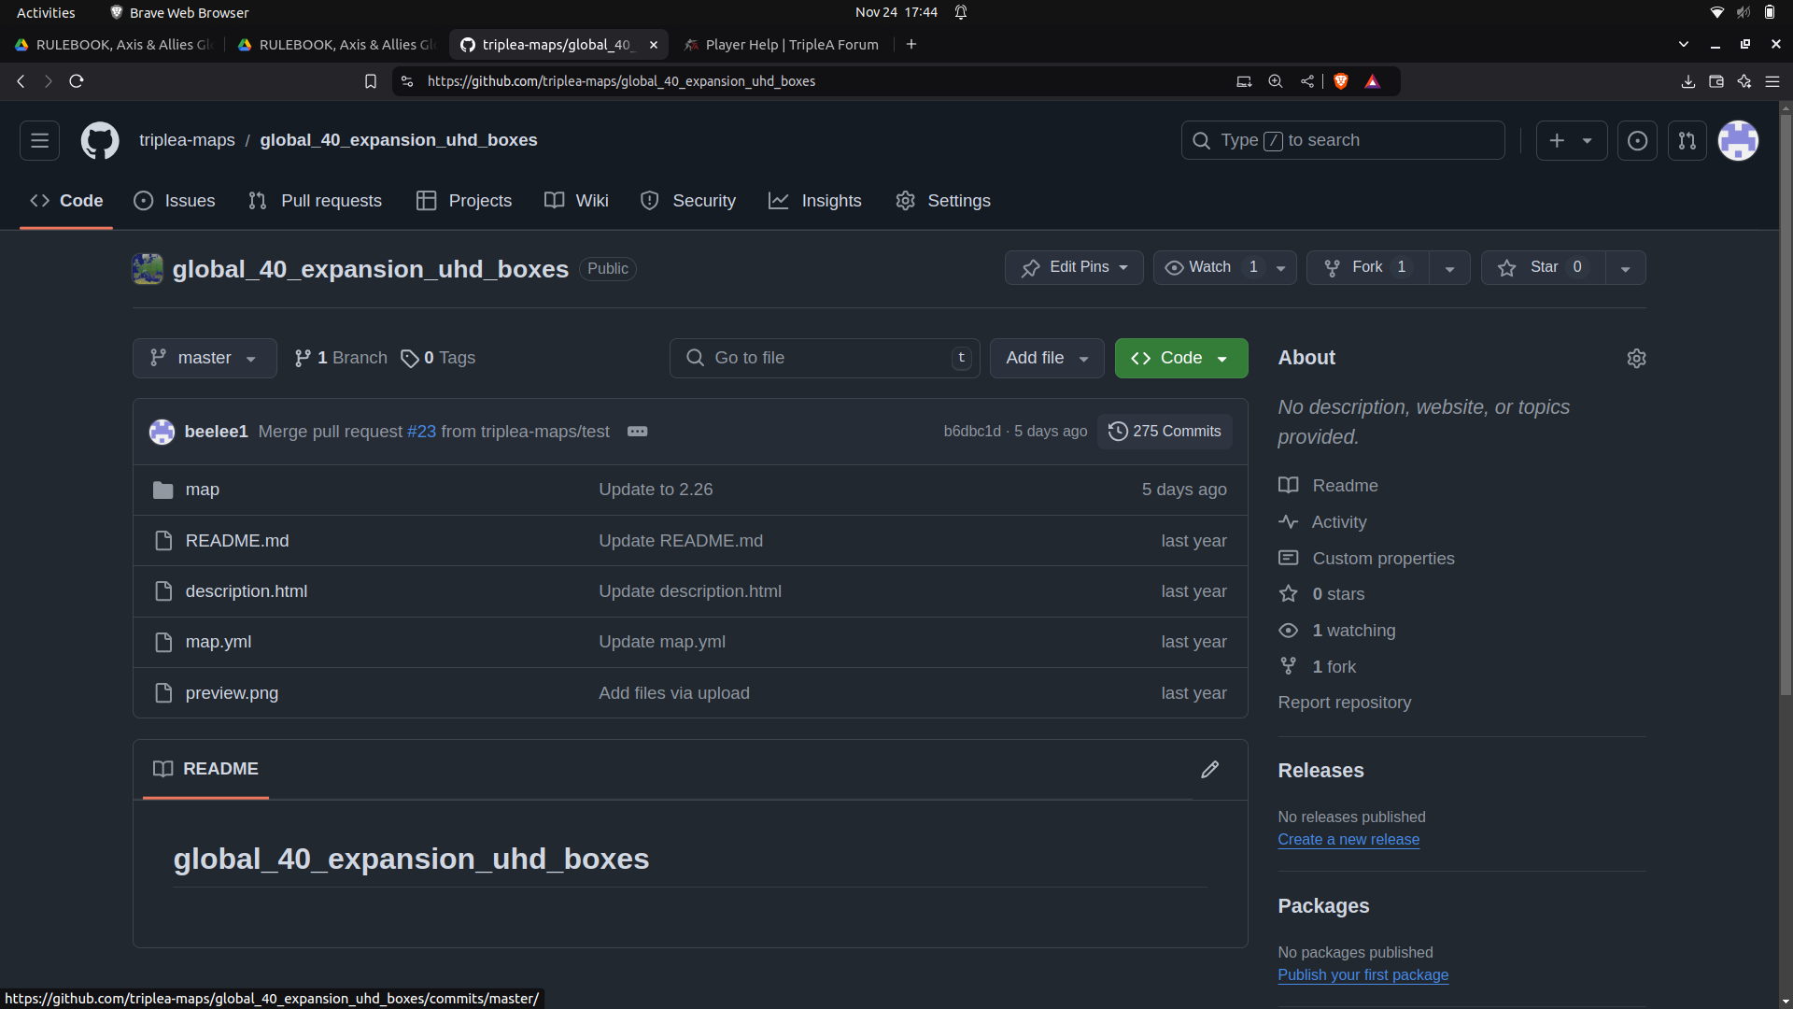Screen dimensions: 1793x1009
Task: Open README outline icon next to README tab
Action: click(x=162, y=769)
